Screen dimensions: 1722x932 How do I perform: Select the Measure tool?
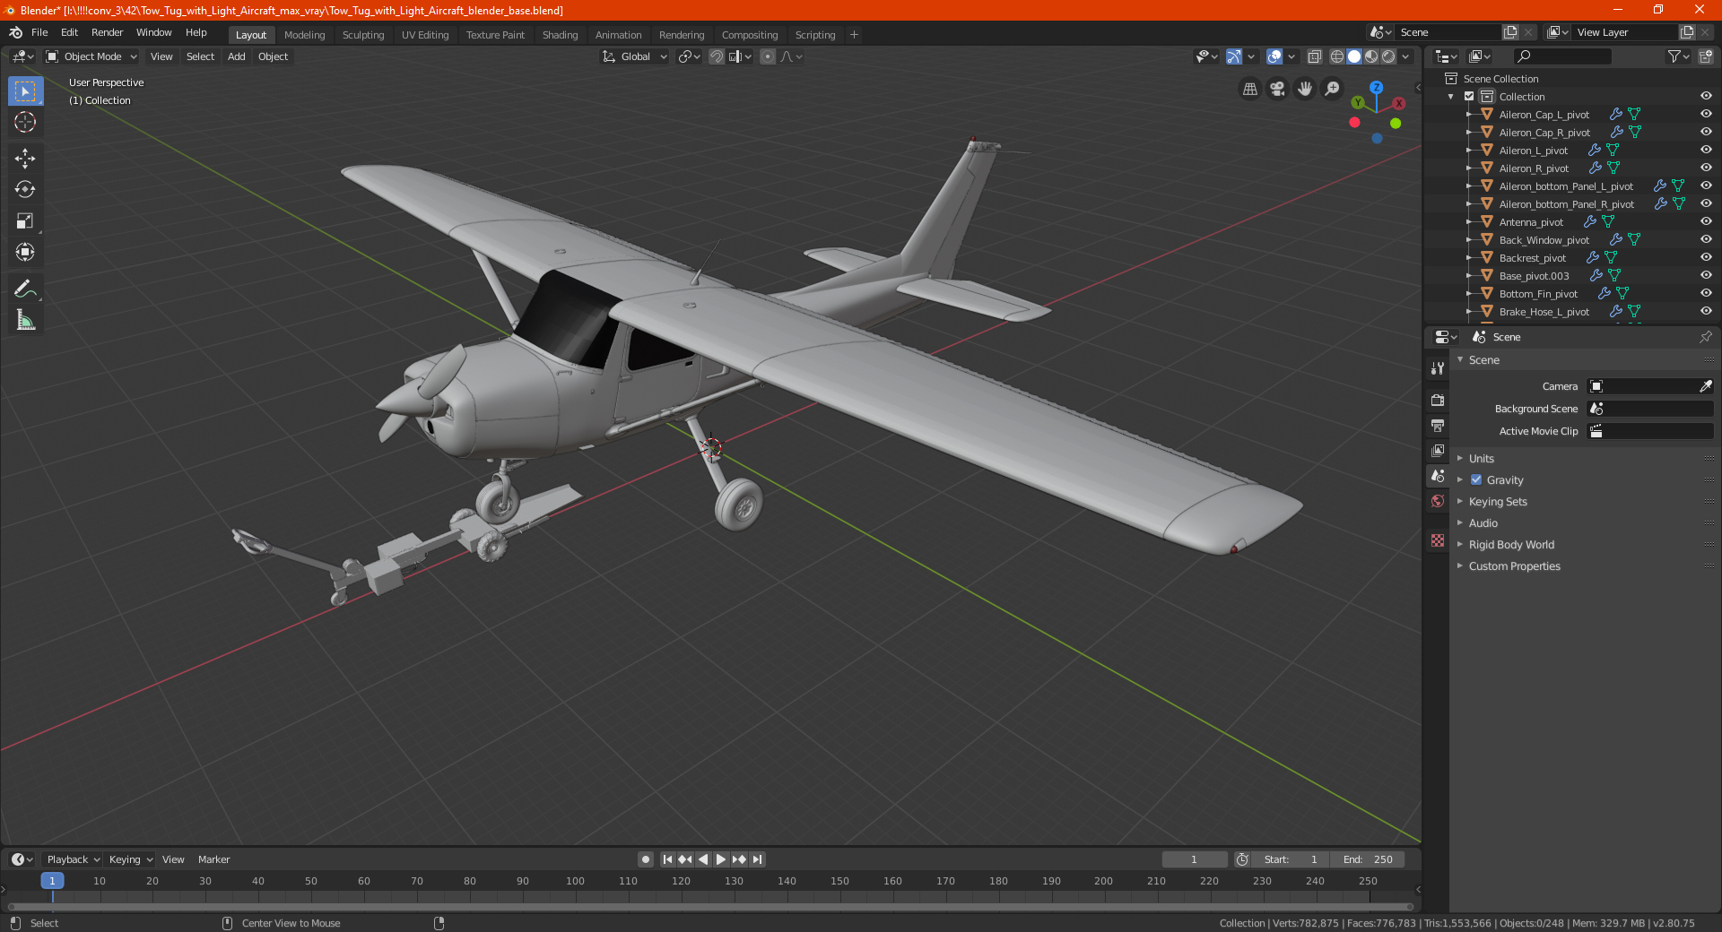click(x=25, y=320)
